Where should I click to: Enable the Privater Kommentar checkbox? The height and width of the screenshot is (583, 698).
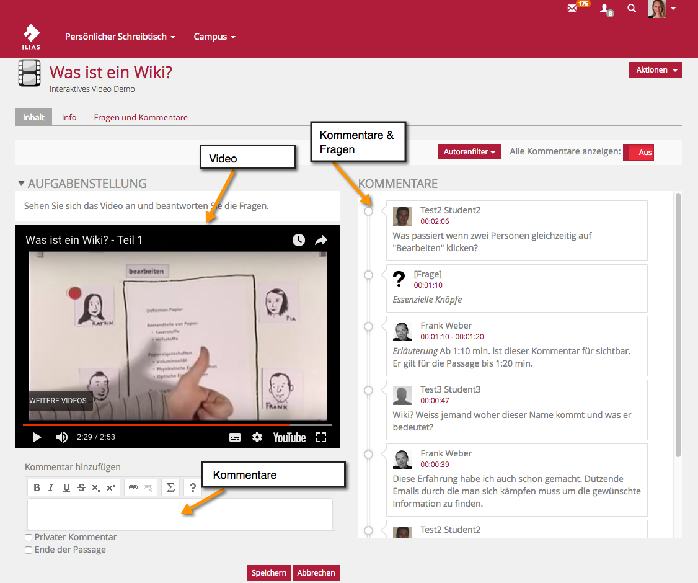point(29,538)
